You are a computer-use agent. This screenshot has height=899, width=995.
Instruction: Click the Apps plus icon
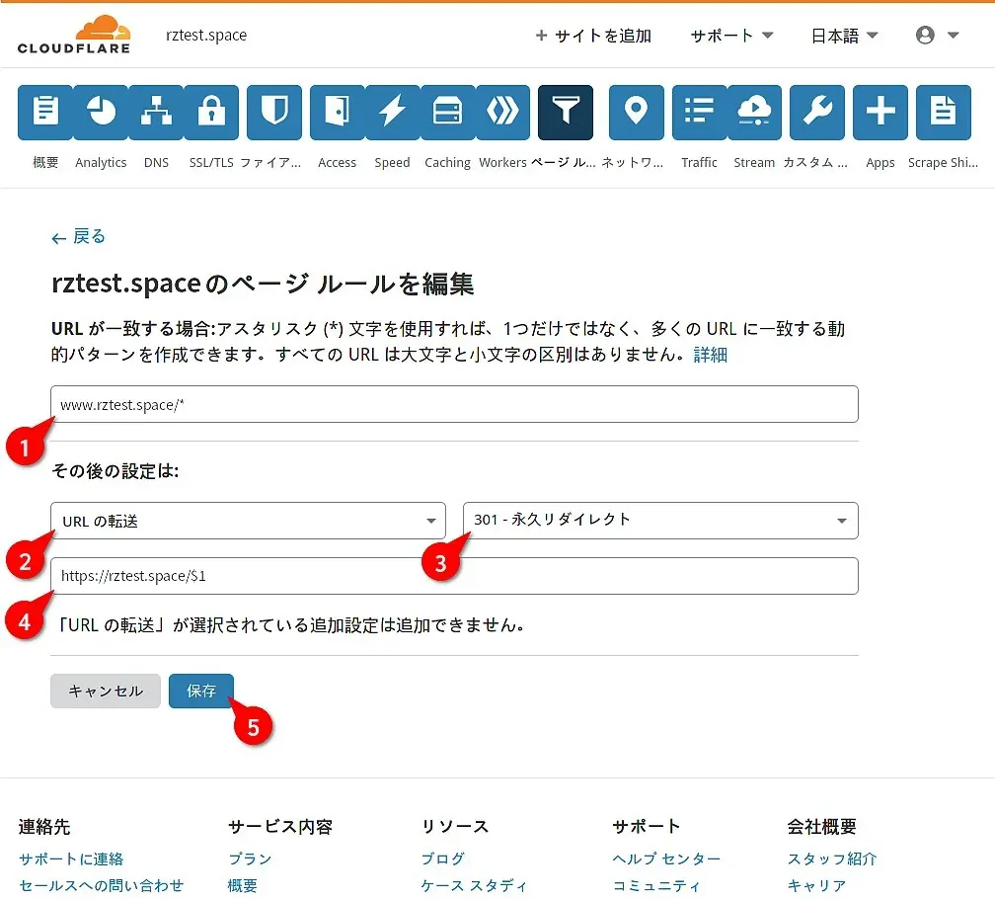click(880, 113)
